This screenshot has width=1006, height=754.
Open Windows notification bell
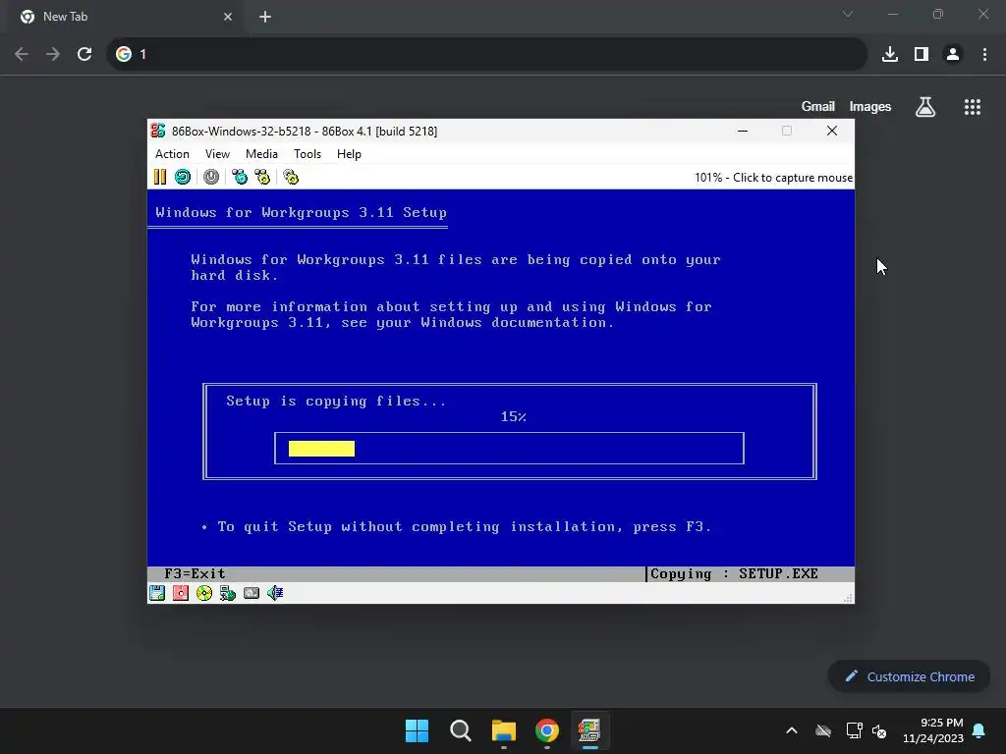[978, 730]
